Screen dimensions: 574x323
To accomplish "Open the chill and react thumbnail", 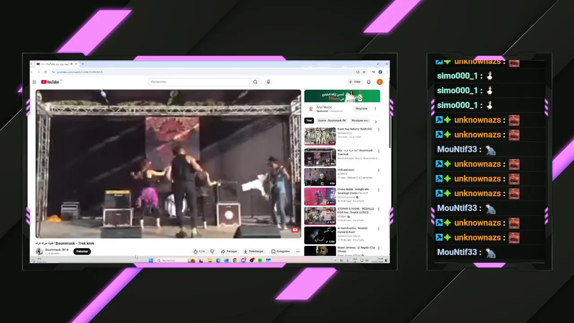I will 320,177.
